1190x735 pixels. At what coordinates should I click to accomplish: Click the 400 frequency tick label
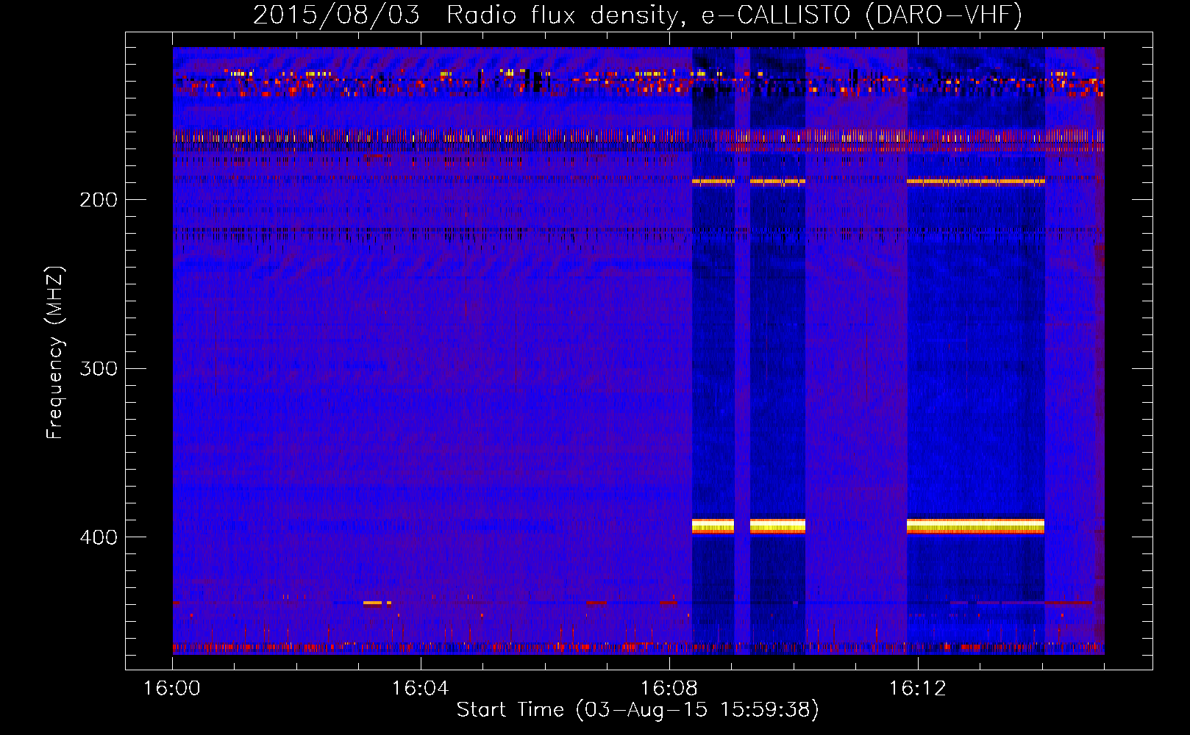(99, 537)
